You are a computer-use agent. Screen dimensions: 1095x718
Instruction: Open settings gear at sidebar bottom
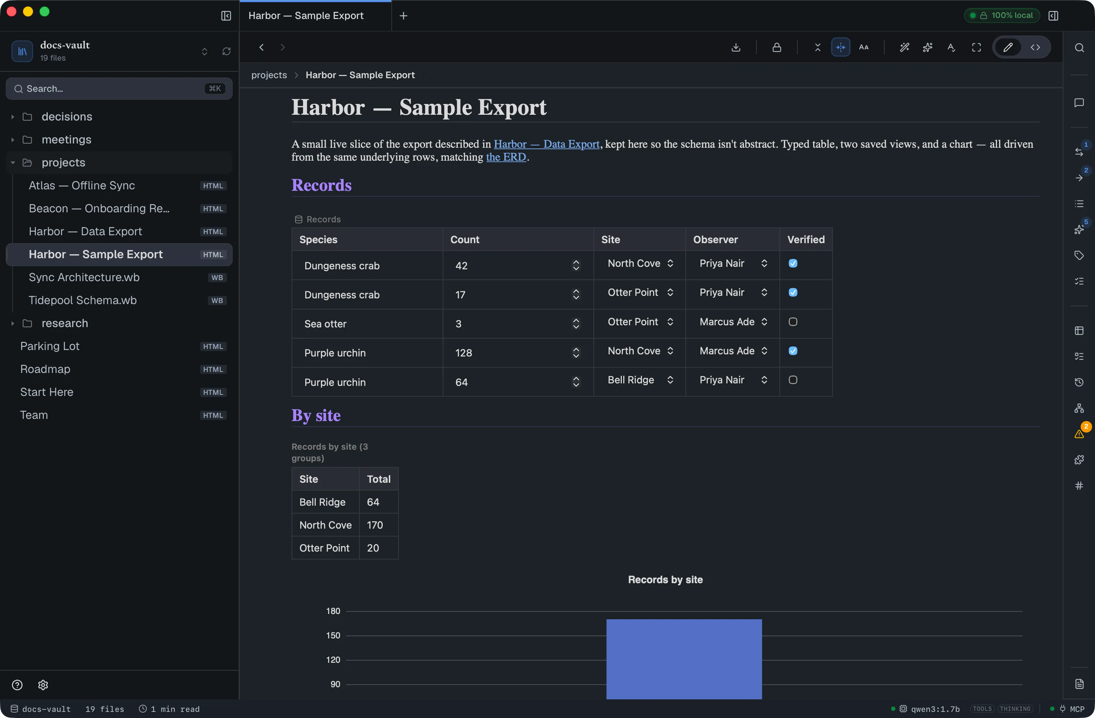point(43,685)
